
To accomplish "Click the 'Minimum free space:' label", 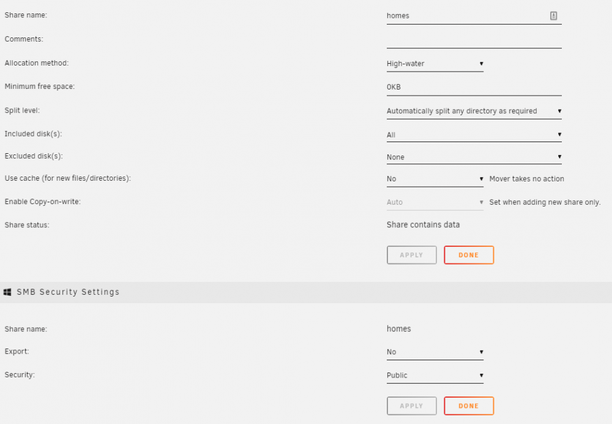I will click(39, 86).
